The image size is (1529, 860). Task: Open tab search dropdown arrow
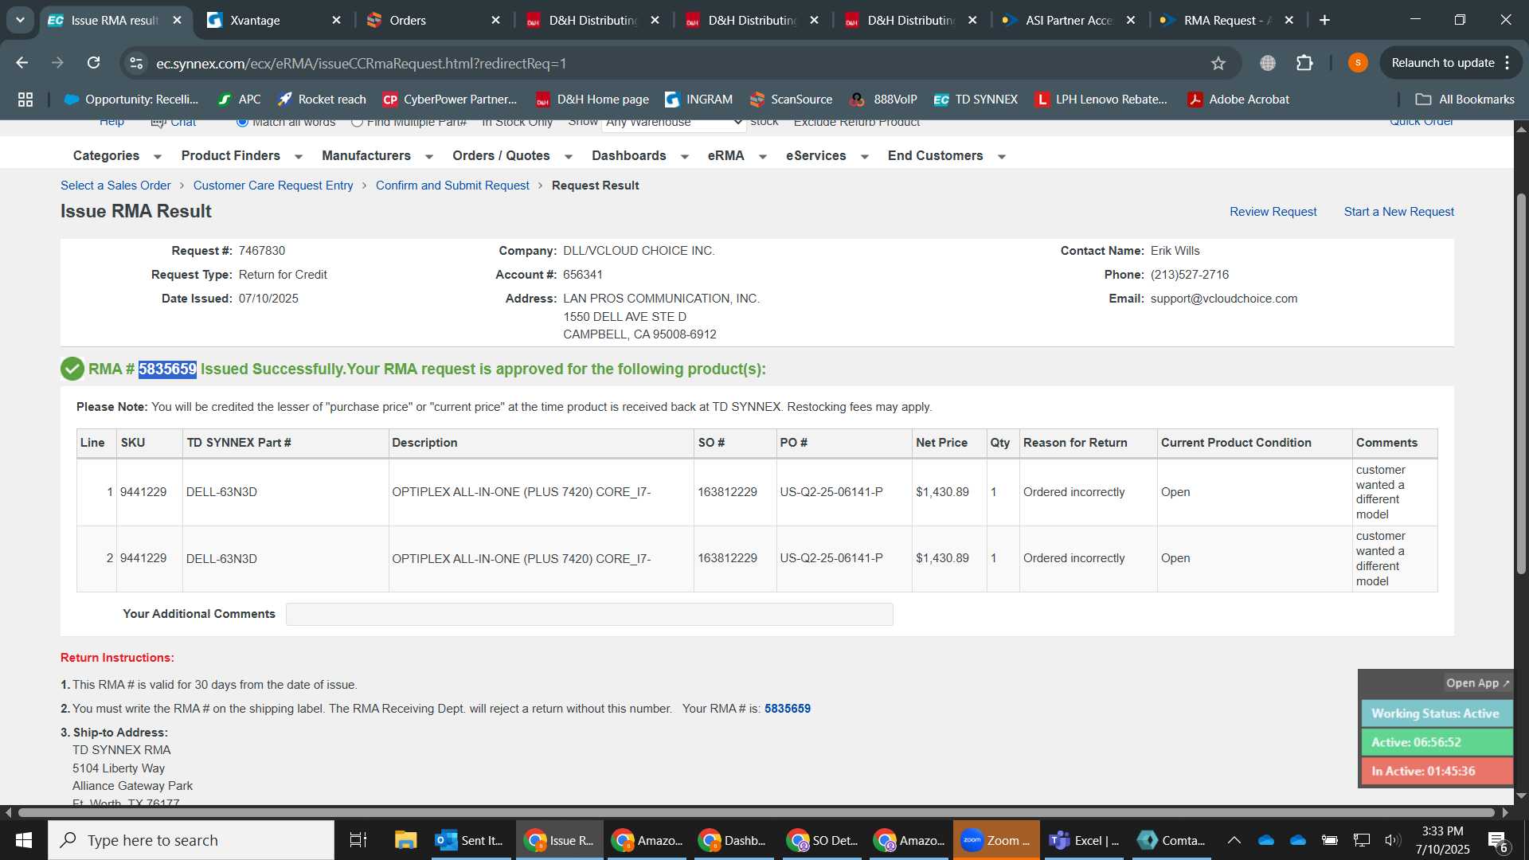(20, 20)
